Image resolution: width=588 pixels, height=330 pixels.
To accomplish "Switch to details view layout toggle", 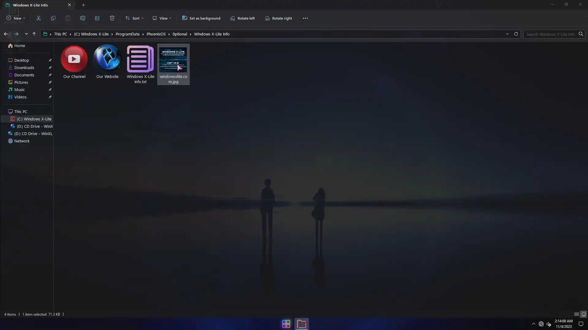I will click(576, 314).
